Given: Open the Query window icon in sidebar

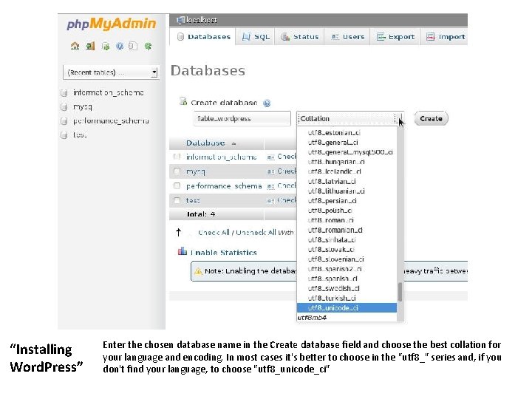Looking at the screenshot, I should (x=106, y=46).
